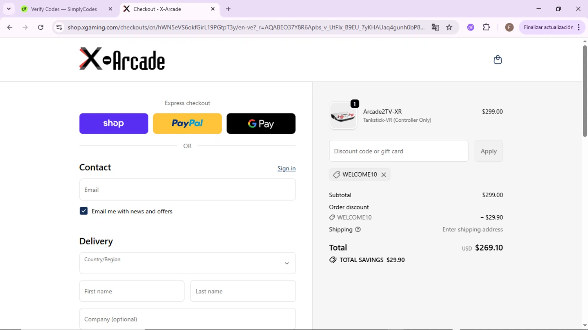This screenshot has height=330, width=588.
Task: Click the Express checkout heading
Action: [x=187, y=103]
